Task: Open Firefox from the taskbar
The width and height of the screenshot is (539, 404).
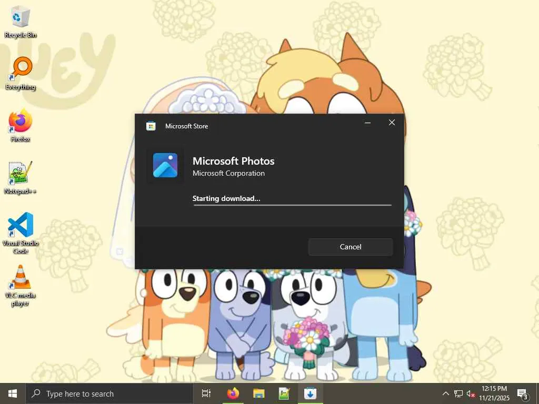Action: pos(233,393)
